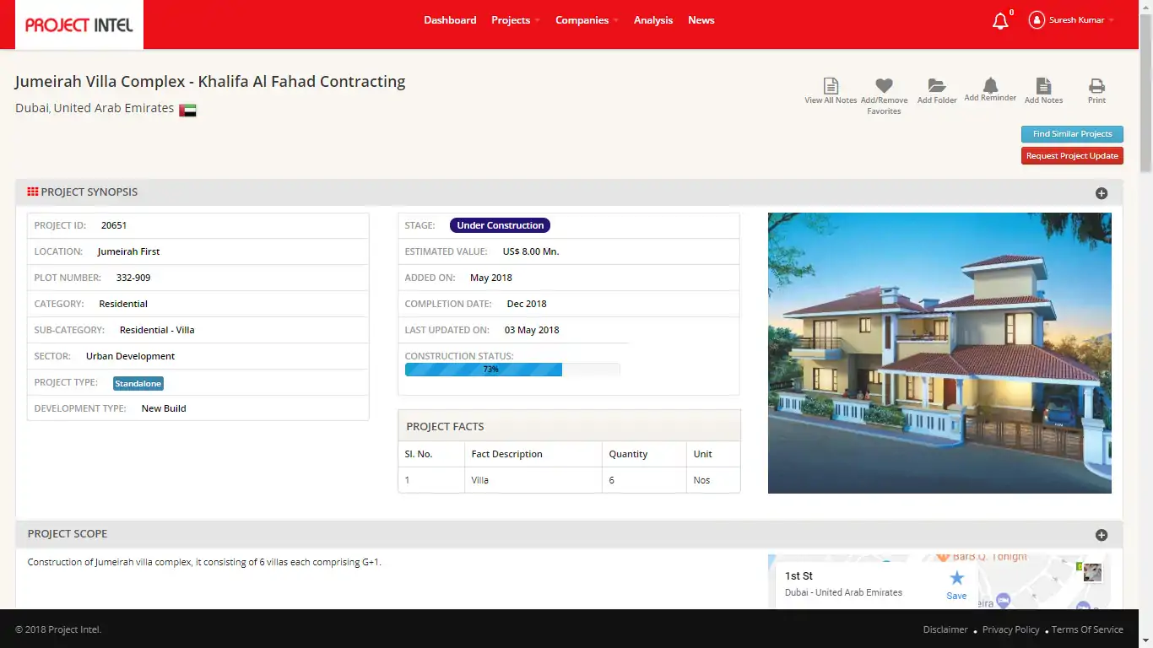This screenshot has width=1153, height=648.
Task: Open the Analysis menu item
Action: (x=653, y=20)
